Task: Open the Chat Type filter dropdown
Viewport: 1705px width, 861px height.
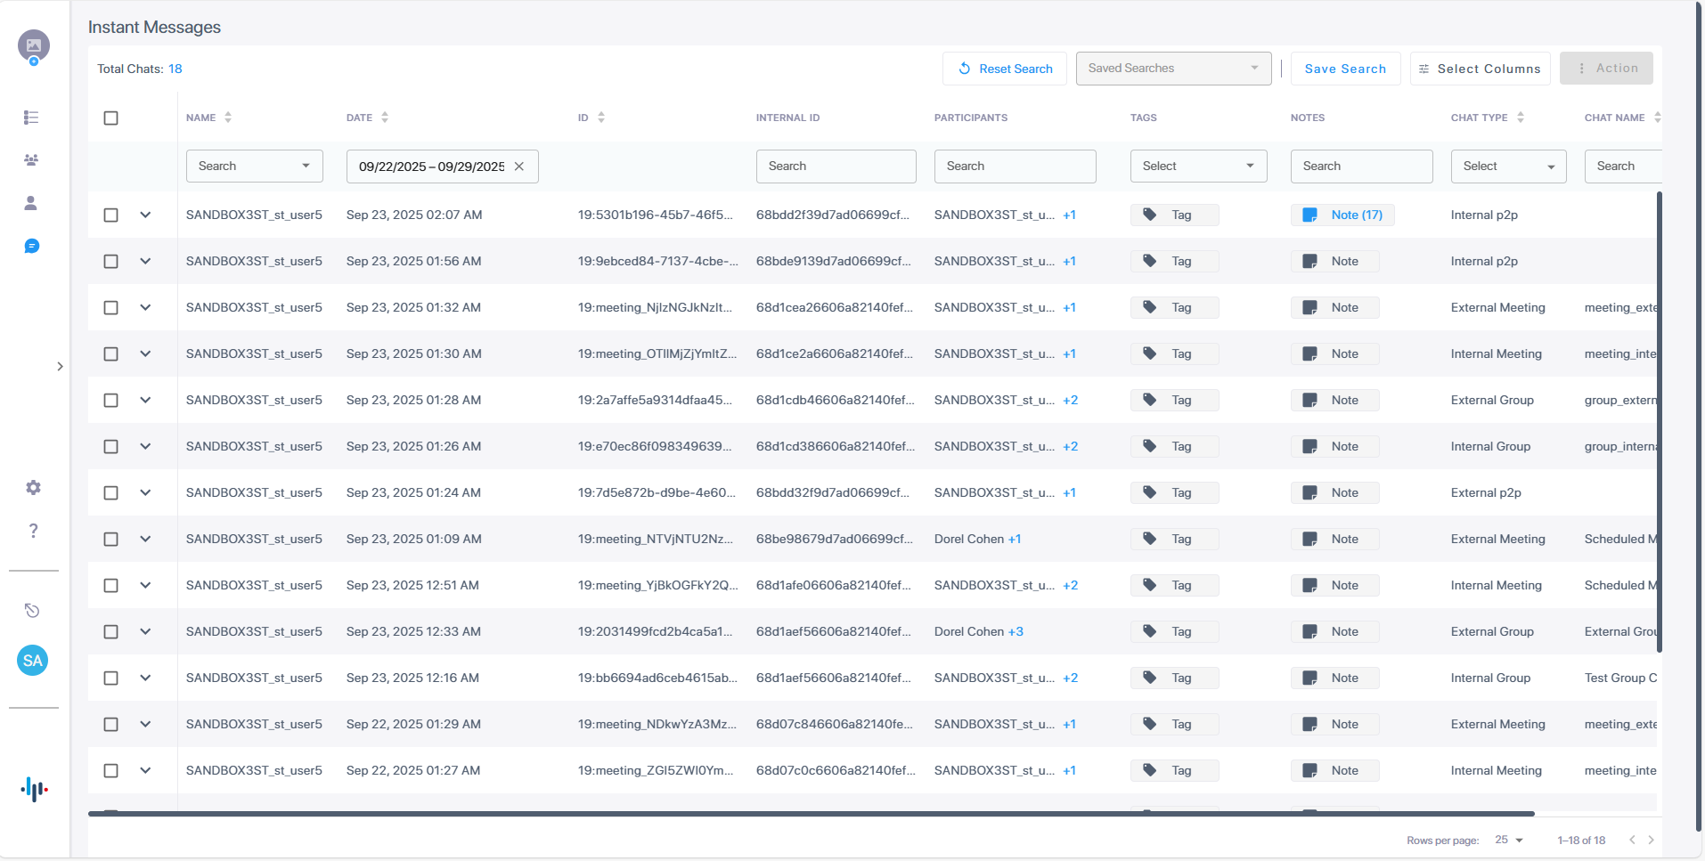Action: tap(1507, 167)
